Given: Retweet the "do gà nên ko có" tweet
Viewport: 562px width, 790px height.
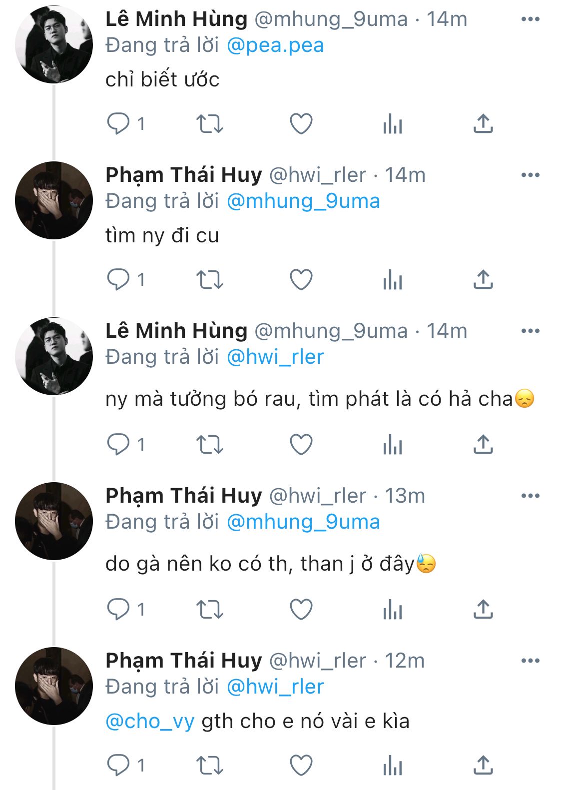Looking at the screenshot, I should (209, 609).
